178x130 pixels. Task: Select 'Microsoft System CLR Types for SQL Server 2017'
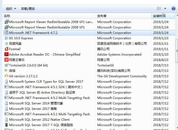(46, 81)
